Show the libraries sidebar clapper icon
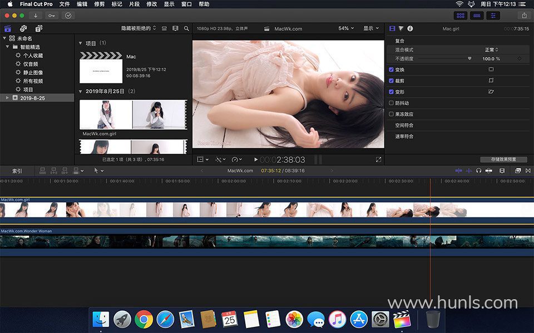This screenshot has width=534, height=333. (x=7, y=28)
